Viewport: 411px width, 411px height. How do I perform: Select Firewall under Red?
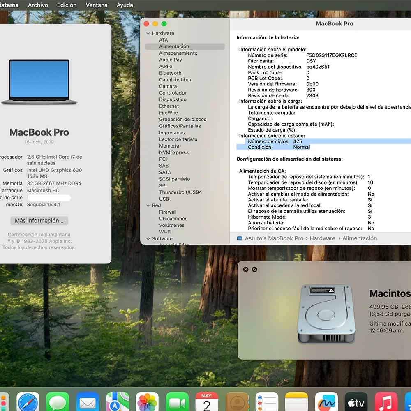[x=168, y=212]
